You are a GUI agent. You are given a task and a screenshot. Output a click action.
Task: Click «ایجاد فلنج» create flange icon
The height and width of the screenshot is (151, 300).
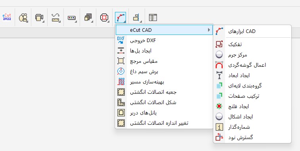tap(219, 106)
